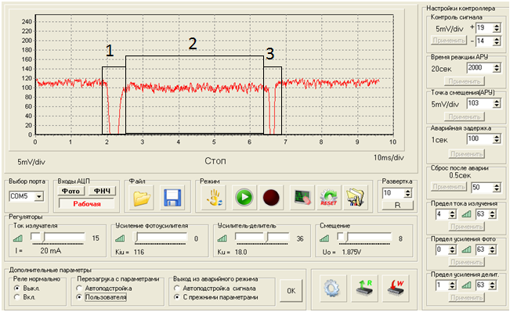The image size is (510, 312).
Task: Click spinner of Контроль сигнала +19 field
Action: [497, 28]
